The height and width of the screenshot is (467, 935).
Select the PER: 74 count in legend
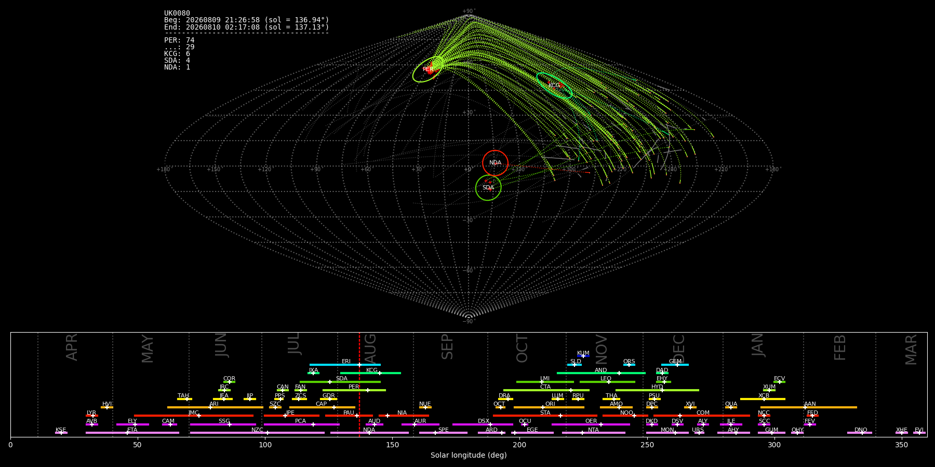pyautogui.click(x=179, y=40)
